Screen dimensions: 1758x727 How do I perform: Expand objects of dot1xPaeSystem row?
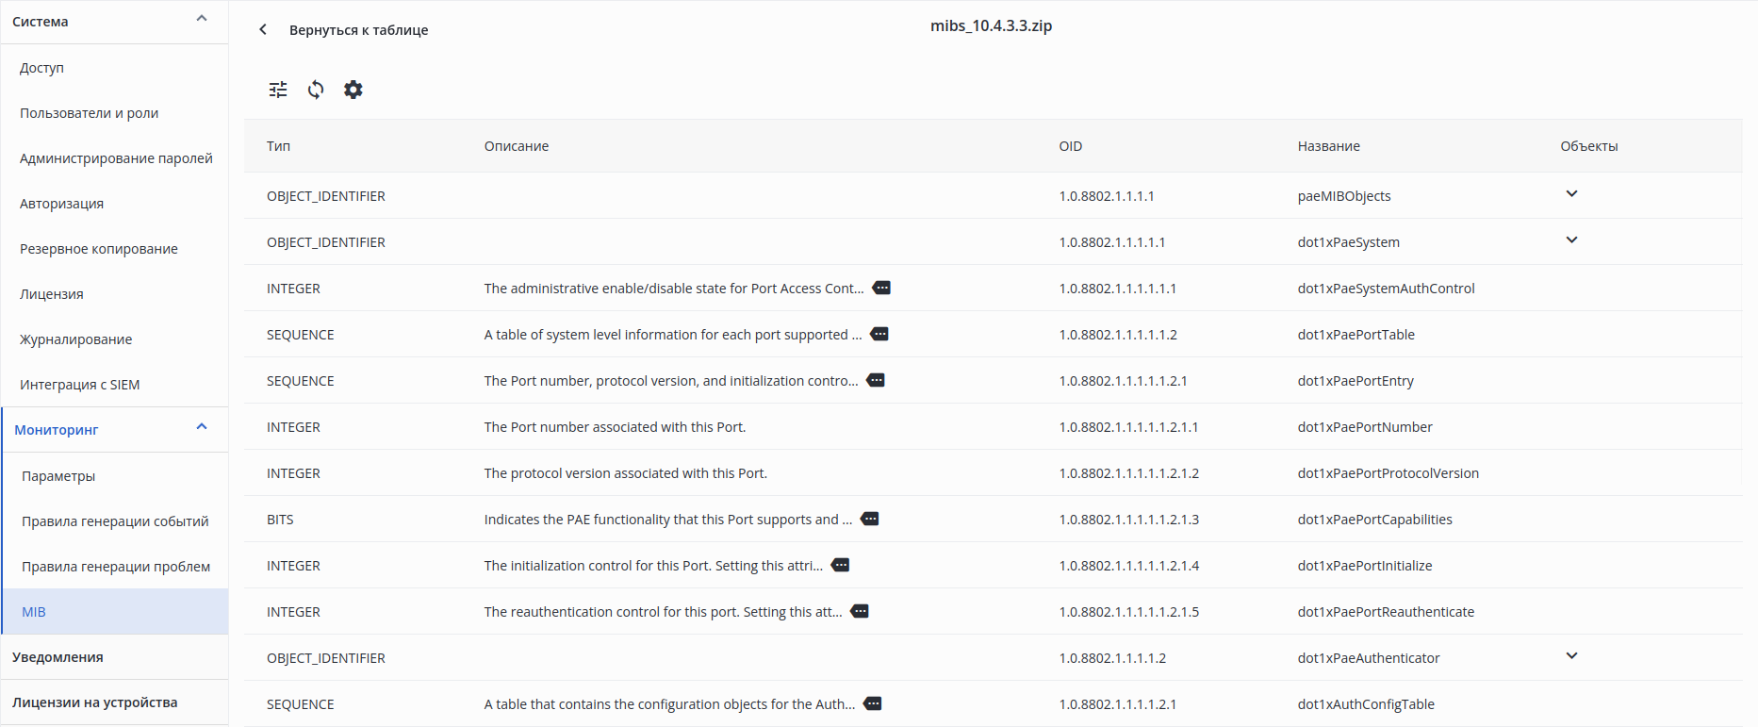coord(1571,240)
